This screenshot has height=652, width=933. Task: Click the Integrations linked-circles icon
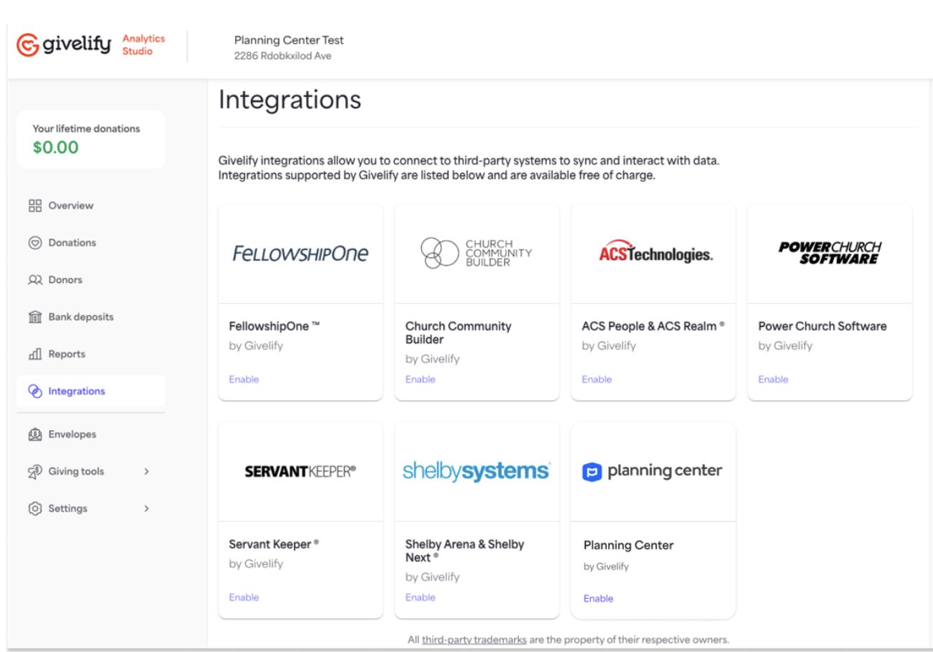(35, 391)
